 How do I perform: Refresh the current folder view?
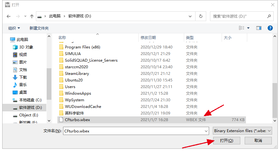[201, 16]
